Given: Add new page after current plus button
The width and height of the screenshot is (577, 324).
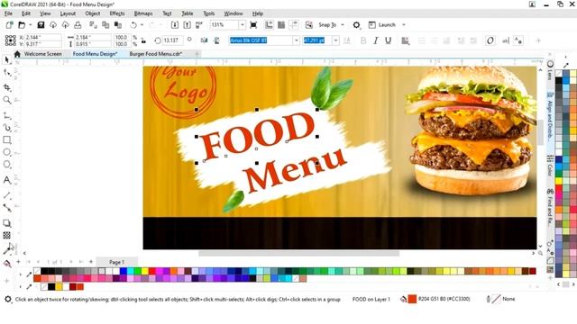Looking at the screenshot, I should [x=91, y=262].
